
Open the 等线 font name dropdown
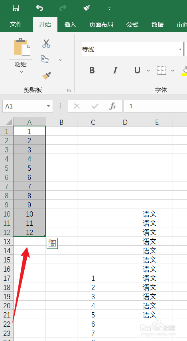[180, 49]
